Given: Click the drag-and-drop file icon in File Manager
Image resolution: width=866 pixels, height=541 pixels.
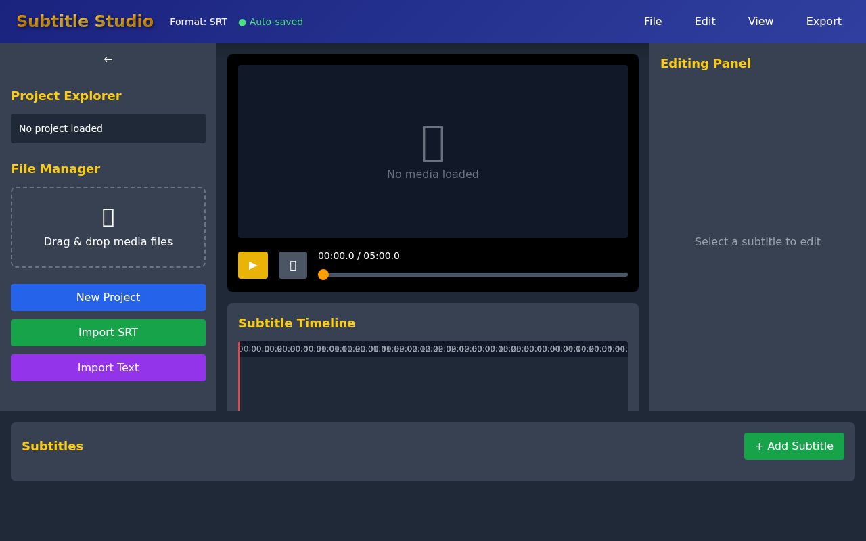Looking at the screenshot, I should pyautogui.click(x=108, y=216).
